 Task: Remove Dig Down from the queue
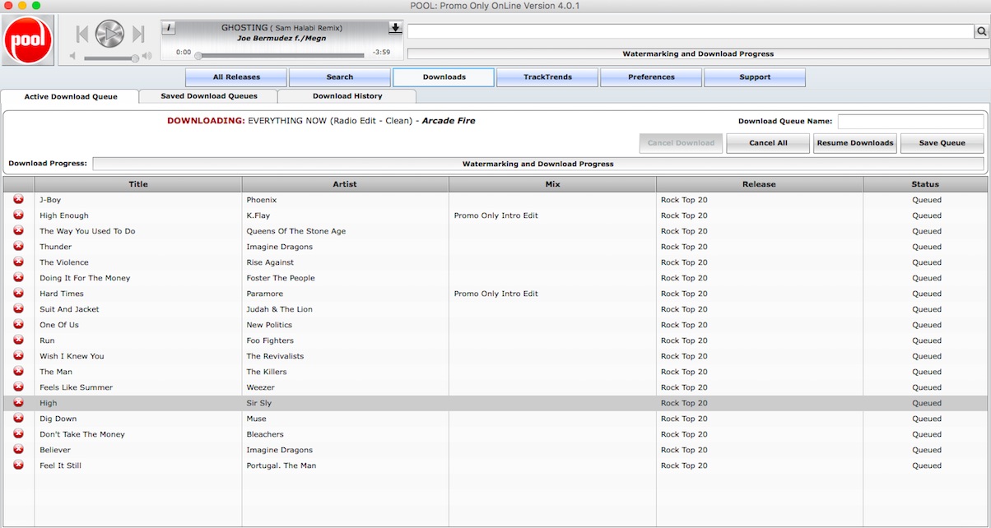coord(18,419)
